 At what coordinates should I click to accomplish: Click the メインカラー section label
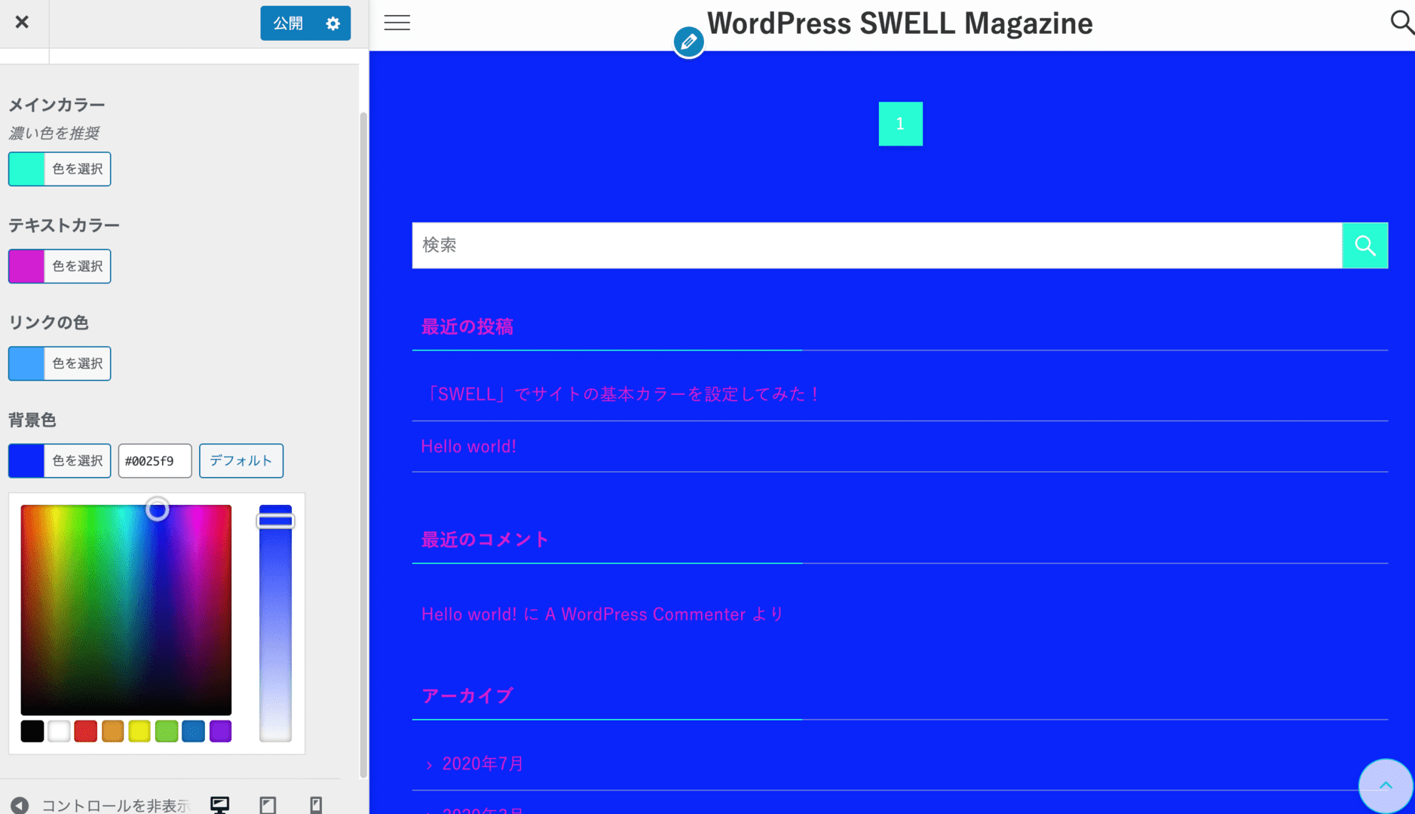(57, 105)
